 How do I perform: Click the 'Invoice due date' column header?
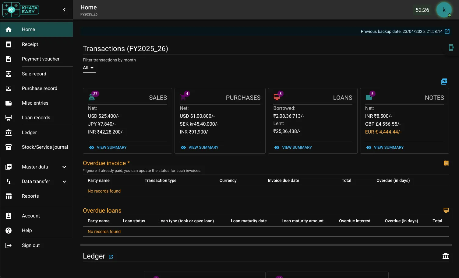coord(284,180)
